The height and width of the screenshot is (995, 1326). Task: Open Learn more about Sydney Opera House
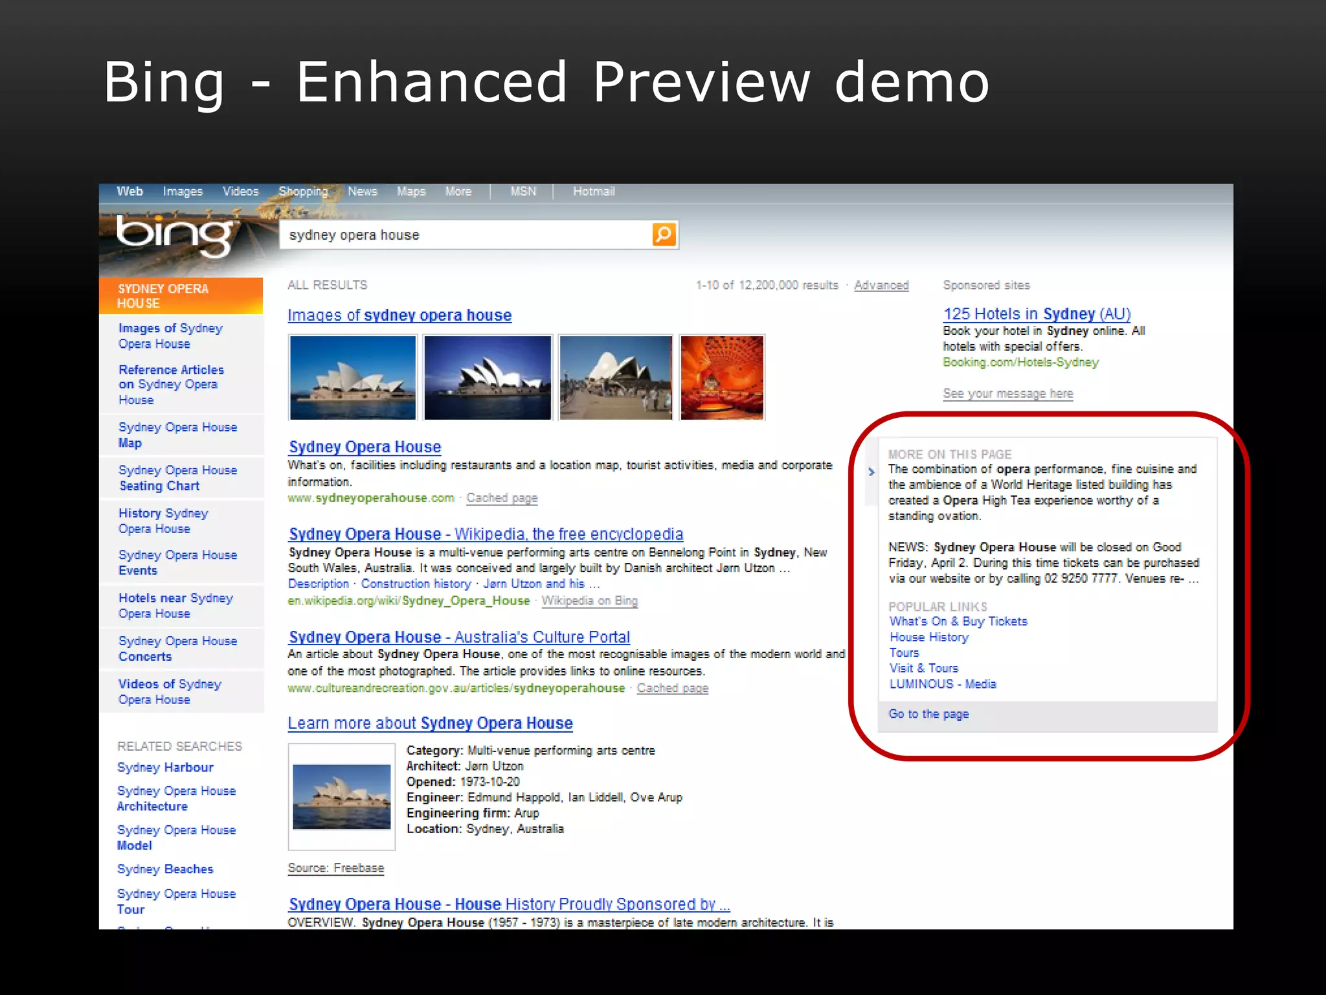coord(430,724)
